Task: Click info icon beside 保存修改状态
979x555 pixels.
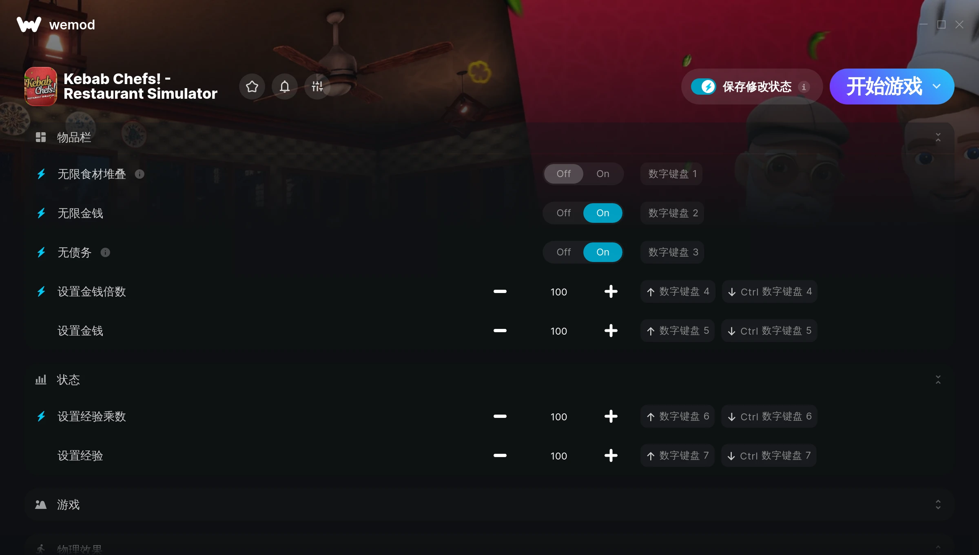Action: coord(804,87)
